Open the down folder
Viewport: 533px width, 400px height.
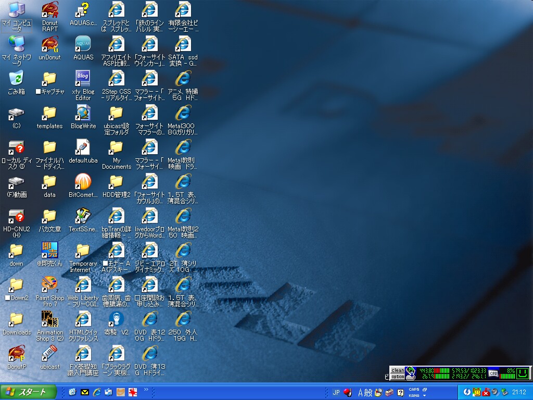[16, 254]
